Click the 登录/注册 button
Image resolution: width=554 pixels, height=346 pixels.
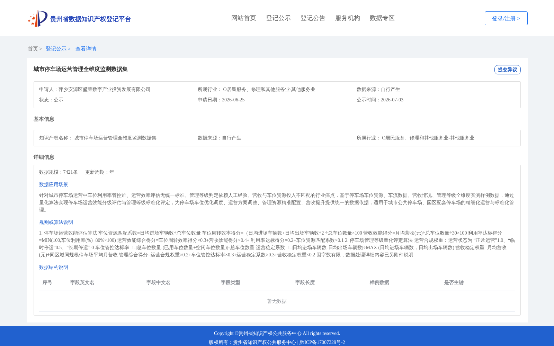(x=506, y=18)
